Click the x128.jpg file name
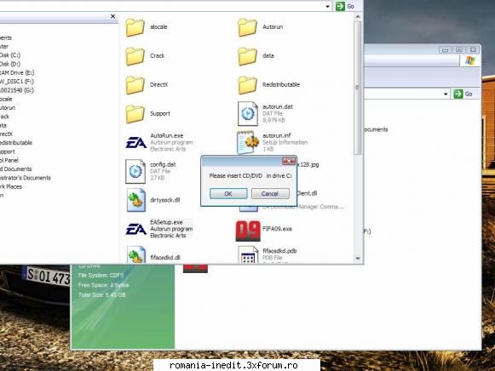This screenshot has width=495, height=371. point(308,164)
